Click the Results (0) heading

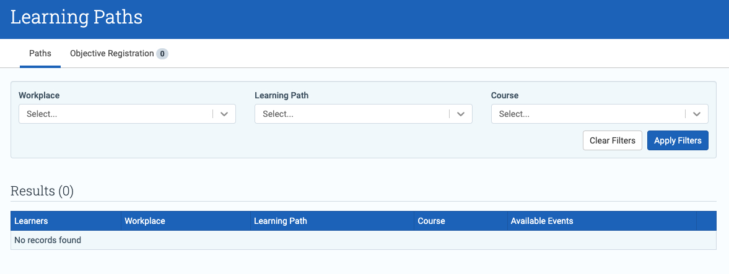click(x=42, y=191)
